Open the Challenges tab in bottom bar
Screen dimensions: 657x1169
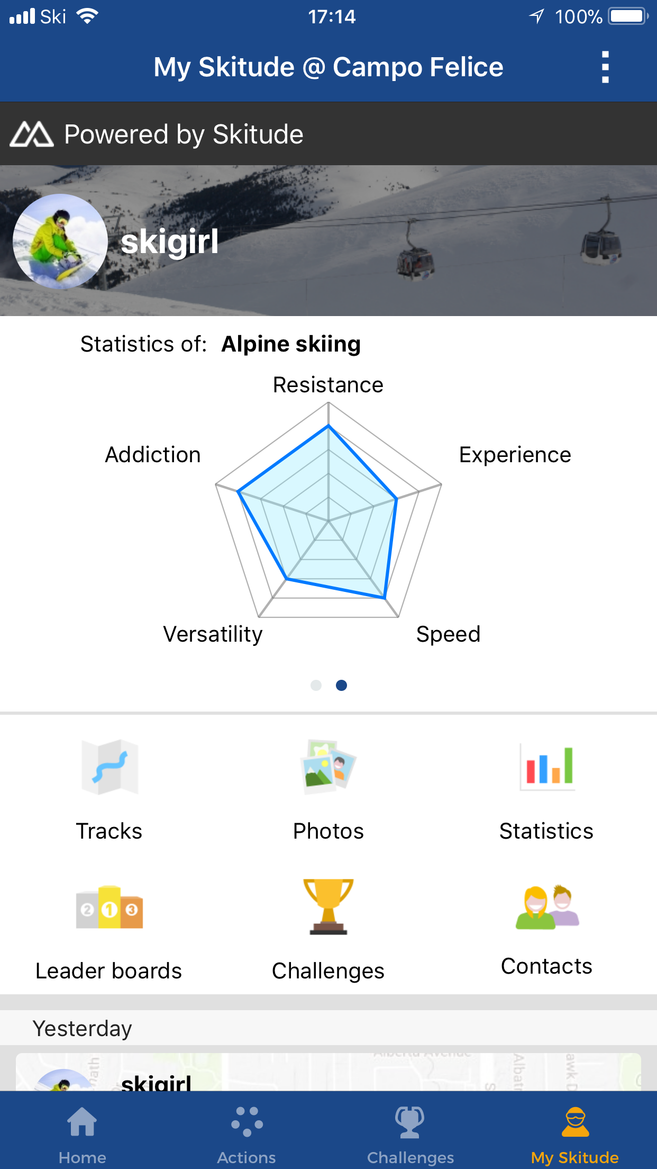click(410, 1130)
